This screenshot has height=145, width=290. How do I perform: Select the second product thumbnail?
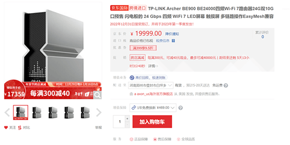point(37,112)
